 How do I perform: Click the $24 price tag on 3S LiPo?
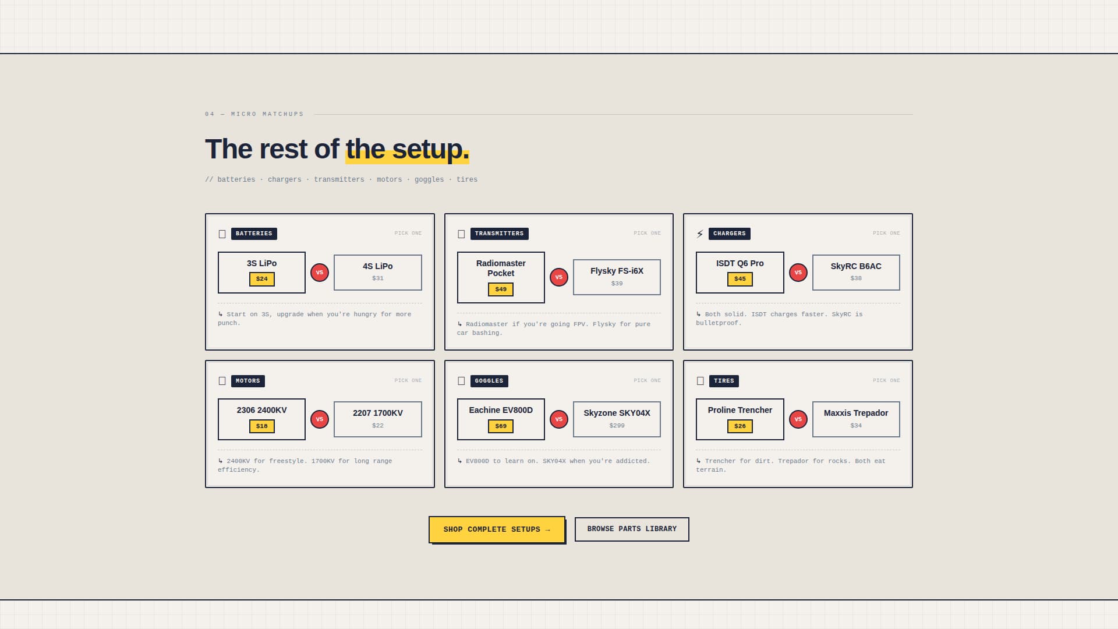tap(262, 279)
